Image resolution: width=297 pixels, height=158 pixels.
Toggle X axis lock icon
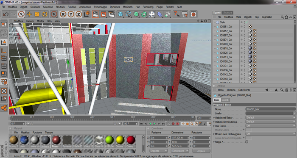(63, 14)
